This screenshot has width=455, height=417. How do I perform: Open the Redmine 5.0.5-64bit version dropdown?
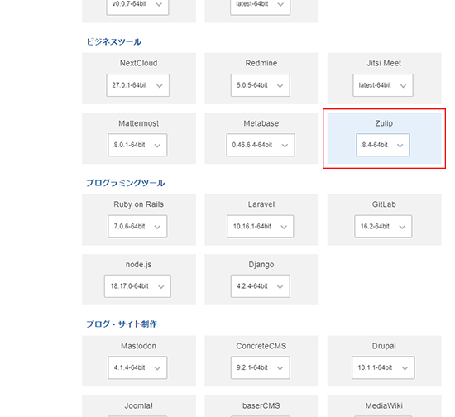tap(261, 85)
